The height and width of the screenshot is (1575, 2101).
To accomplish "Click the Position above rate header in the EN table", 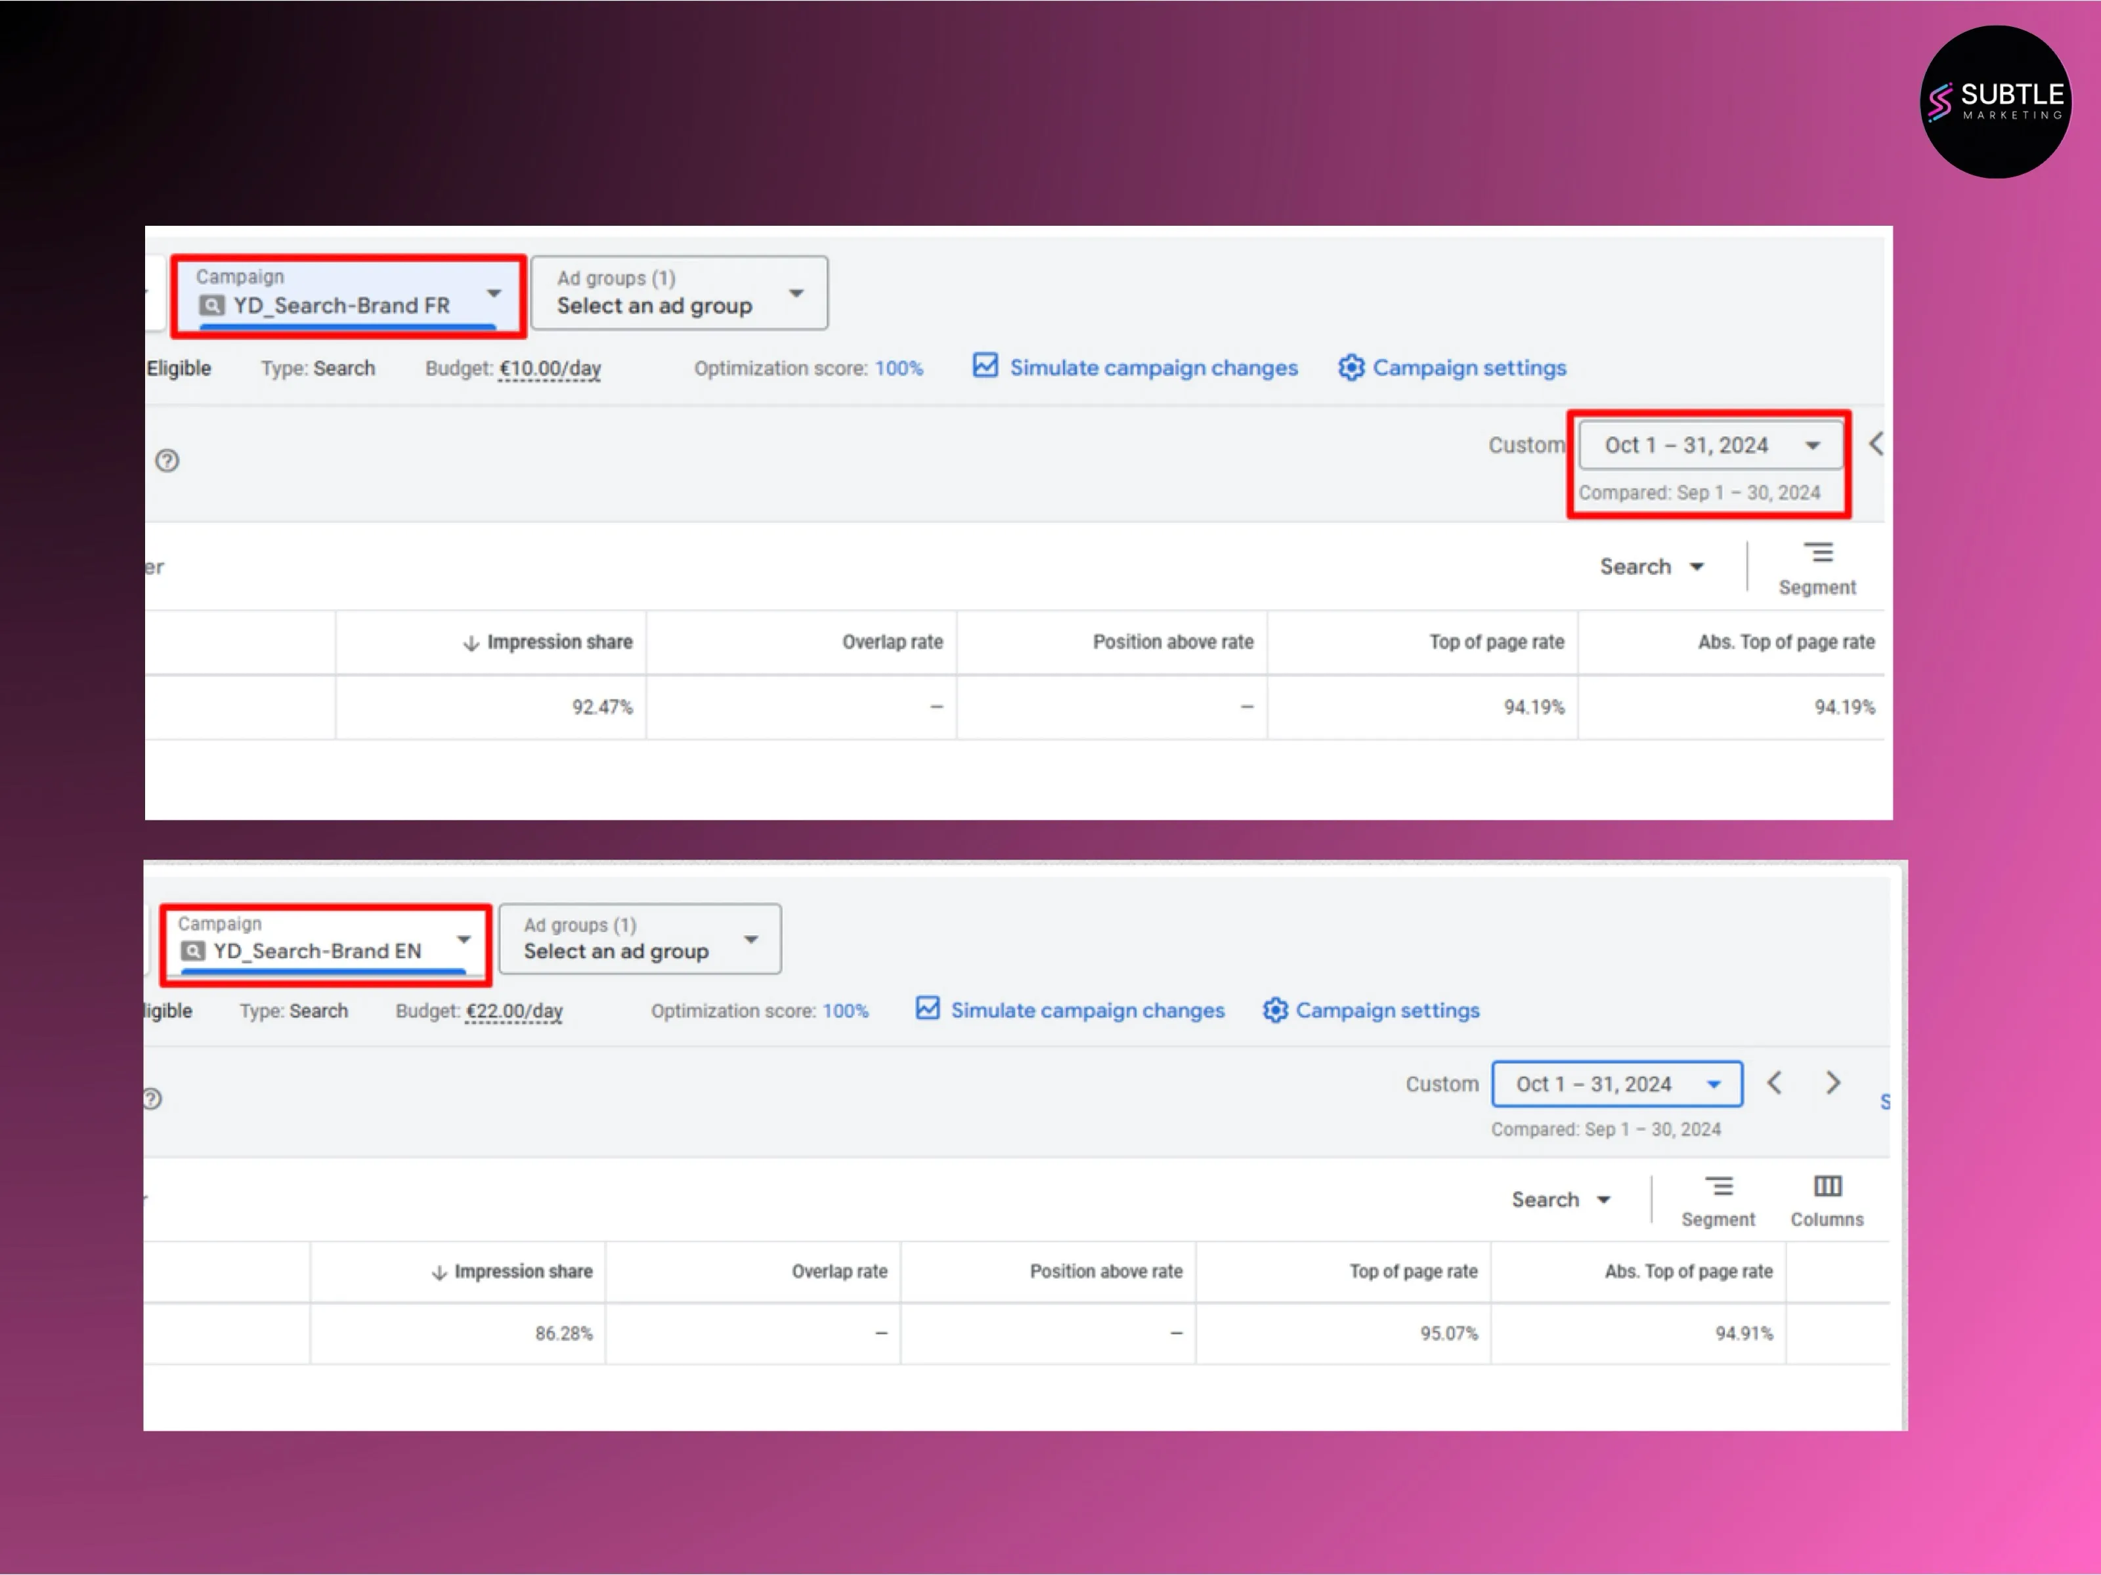I will 1106,1272.
